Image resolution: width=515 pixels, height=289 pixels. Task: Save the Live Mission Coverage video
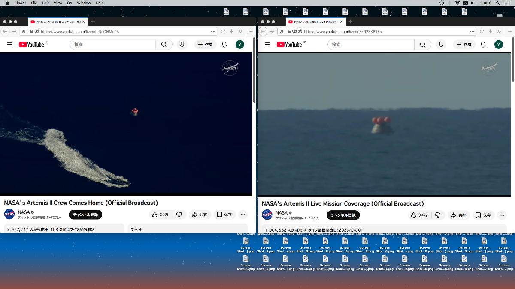[484, 215]
